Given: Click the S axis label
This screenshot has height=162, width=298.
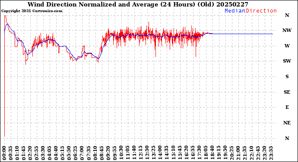Looking at the screenshot, I should click(287, 76).
